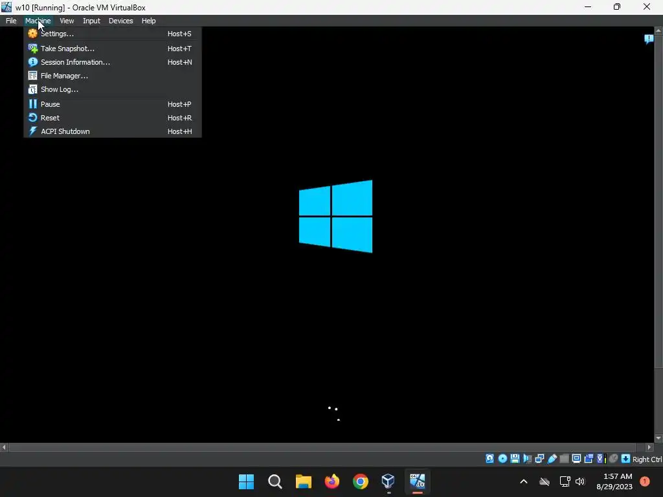Click the running w10 VM taskbar icon
Viewport: 663px width, 497px height.
point(418,481)
